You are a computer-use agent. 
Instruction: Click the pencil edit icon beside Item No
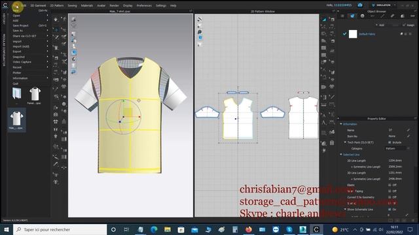pyautogui.click(x=409, y=136)
